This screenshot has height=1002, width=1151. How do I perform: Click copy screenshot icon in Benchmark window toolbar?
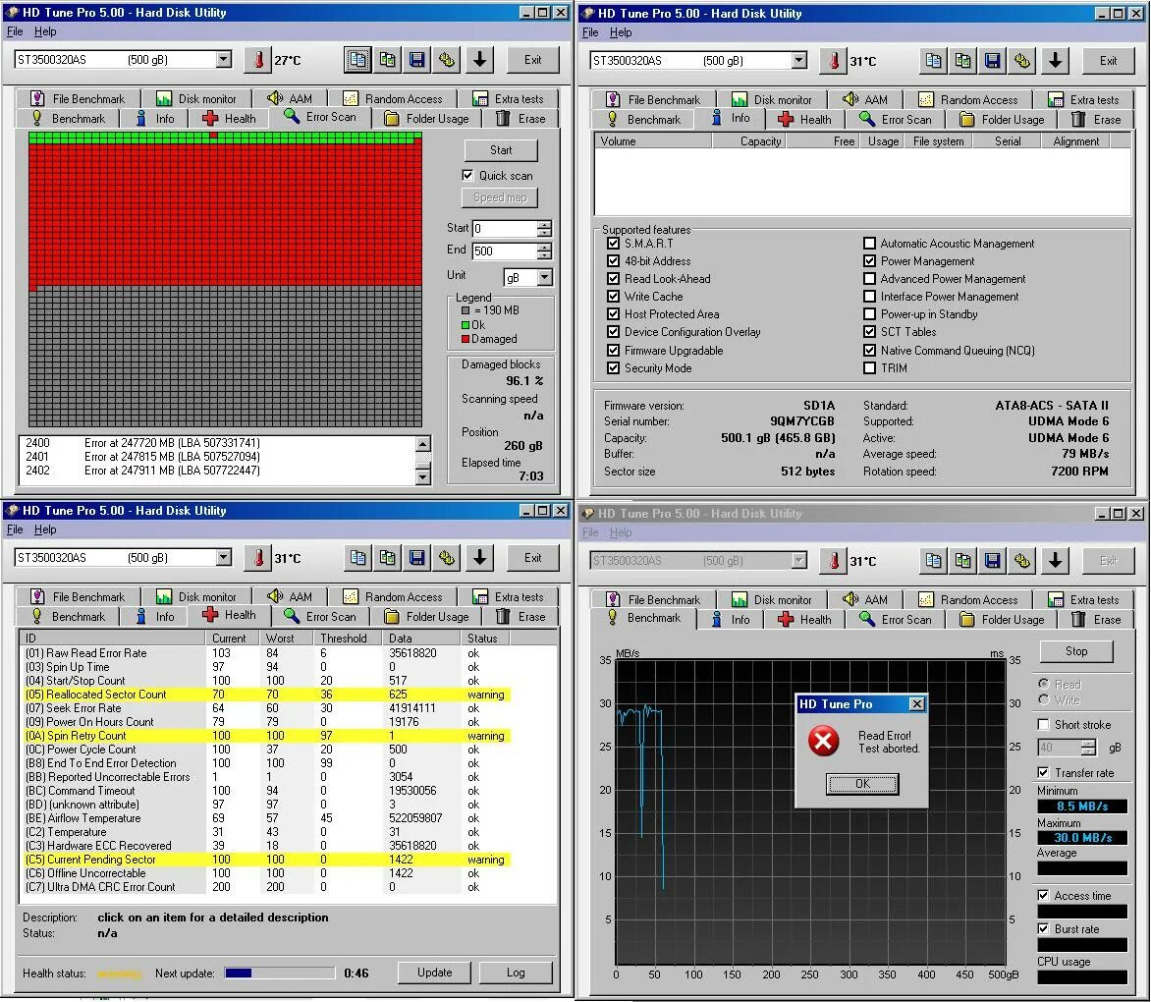click(x=963, y=561)
